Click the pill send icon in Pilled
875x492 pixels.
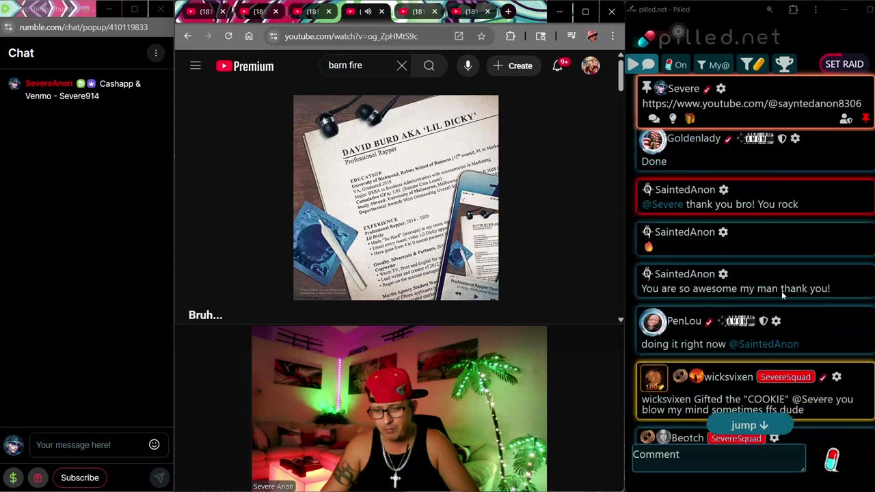[x=832, y=460]
